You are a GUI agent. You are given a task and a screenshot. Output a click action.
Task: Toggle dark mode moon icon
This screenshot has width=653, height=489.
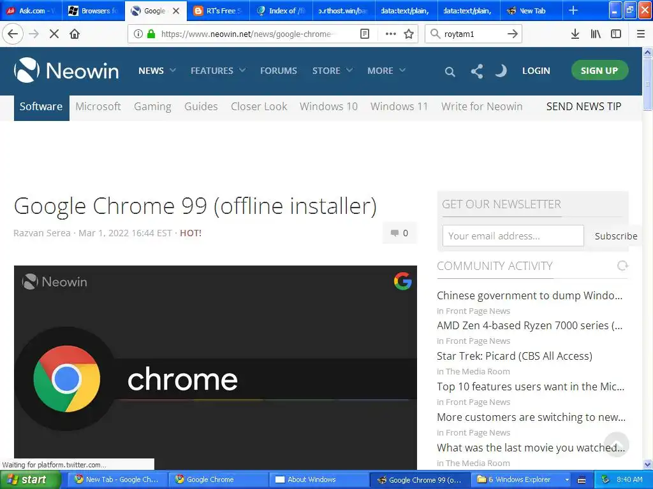point(501,71)
